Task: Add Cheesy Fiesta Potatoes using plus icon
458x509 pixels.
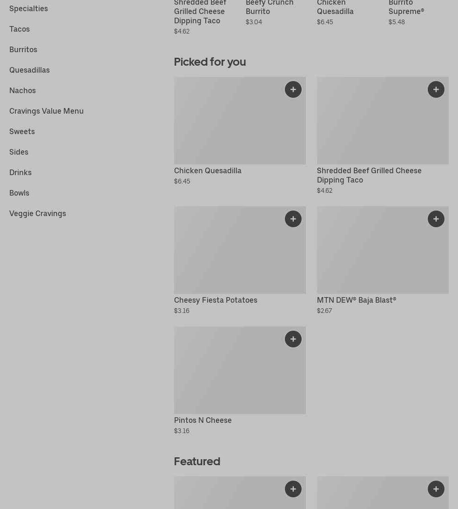Action: [293, 219]
